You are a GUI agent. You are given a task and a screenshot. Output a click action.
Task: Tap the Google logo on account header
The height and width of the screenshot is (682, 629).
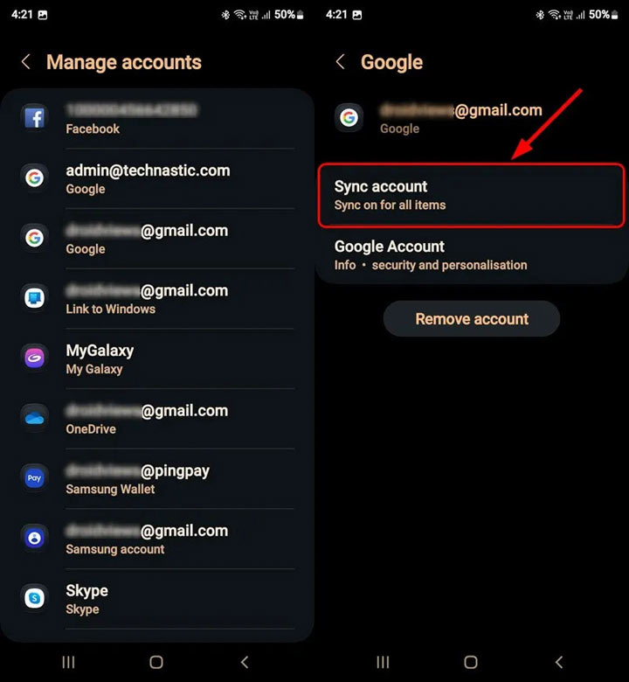(349, 117)
